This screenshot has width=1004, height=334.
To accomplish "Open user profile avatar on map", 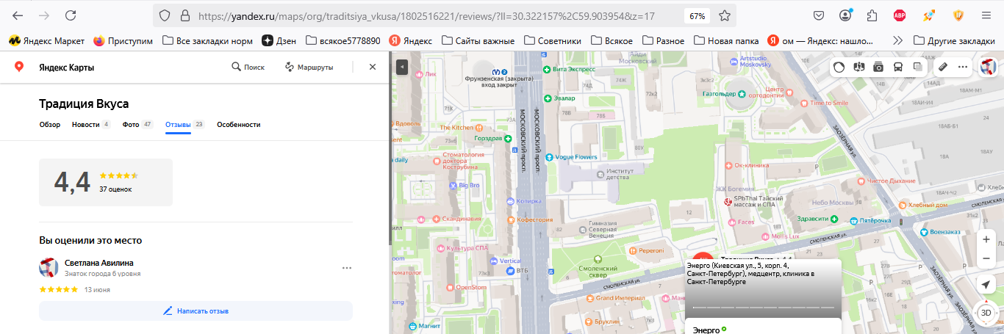I will tap(989, 67).
